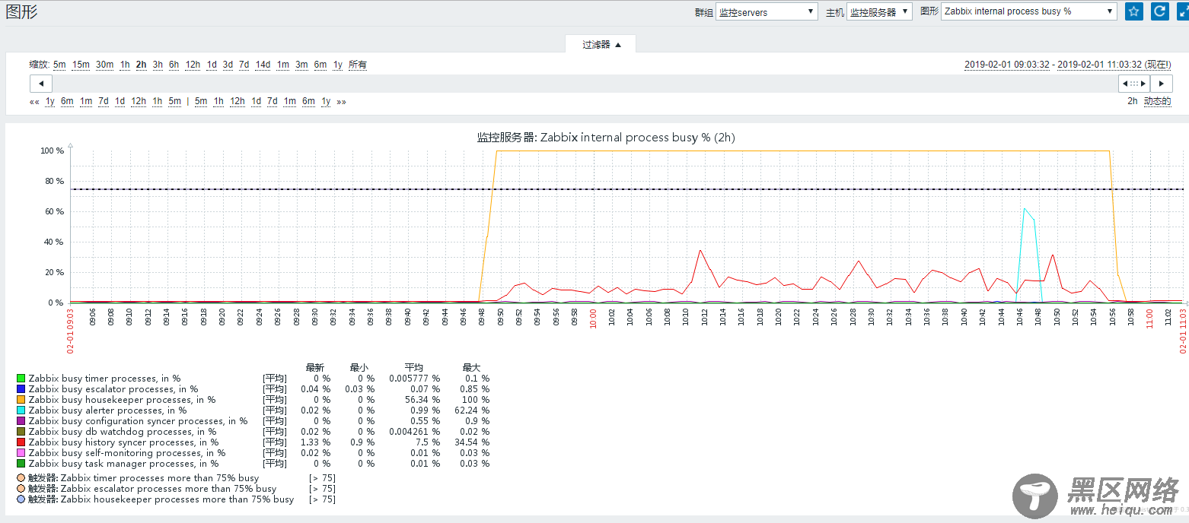1189x523 pixels.
Task: Click orange swatch for housekeeper processes
Action: (x=21, y=400)
